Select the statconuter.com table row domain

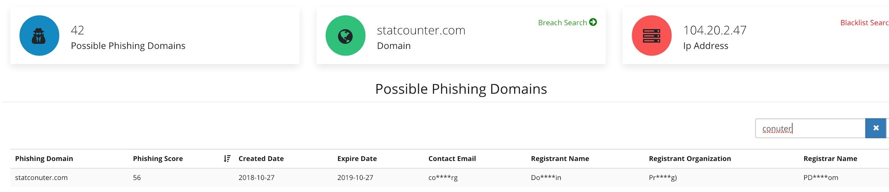point(41,177)
